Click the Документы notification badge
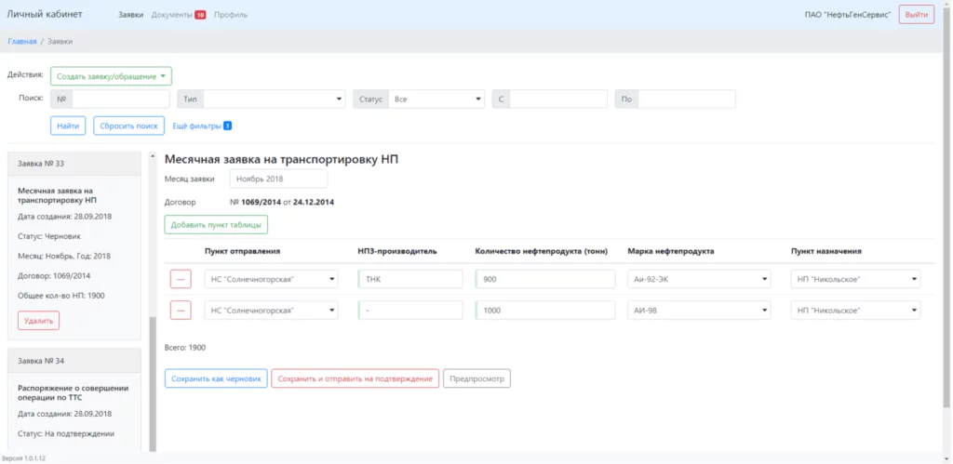The height and width of the screenshot is (464, 953). coord(200,15)
